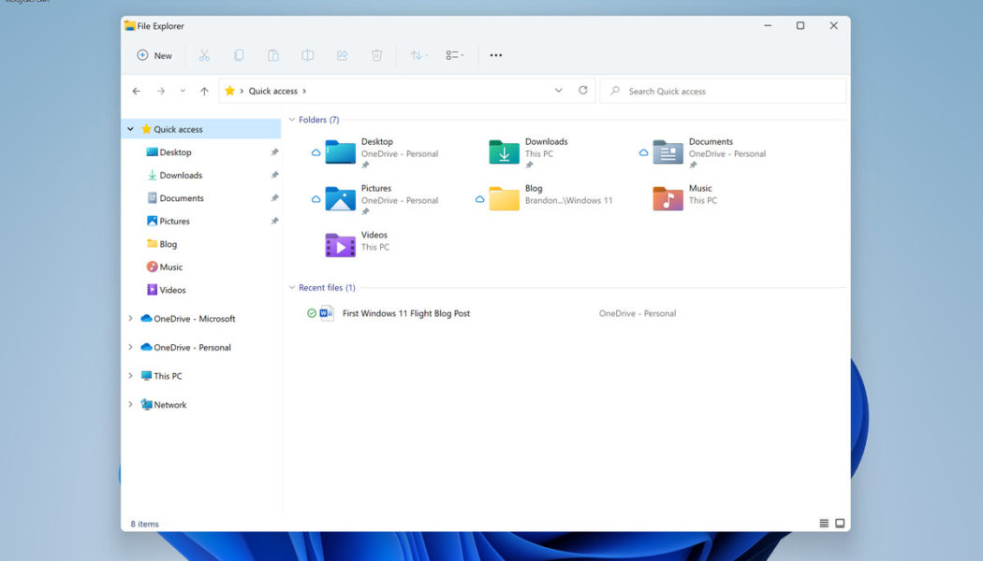Switch to large thumbnails view in status bar
The height and width of the screenshot is (561, 983).
pos(840,523)
